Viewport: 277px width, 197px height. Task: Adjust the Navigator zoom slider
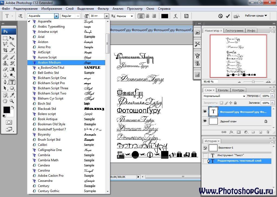253,82
